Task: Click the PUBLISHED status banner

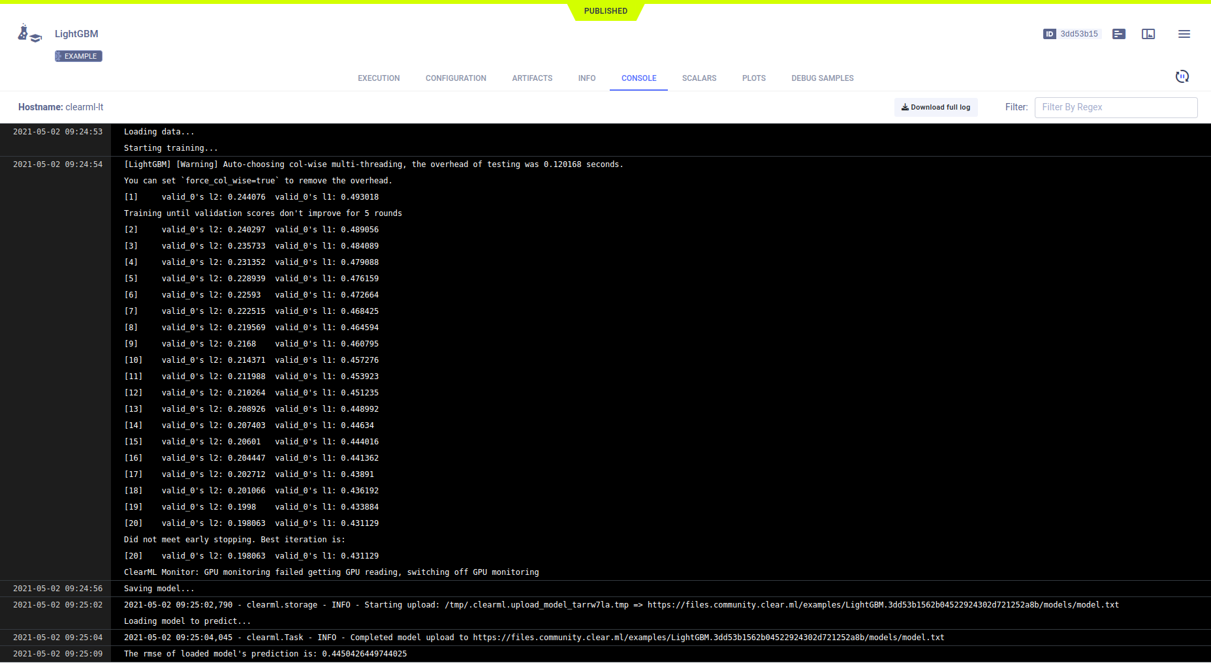Action: point(605,11)
